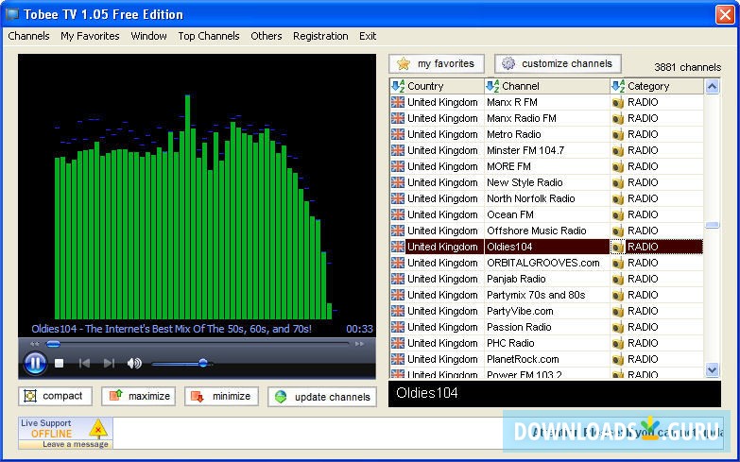
Task: Click the Tobee TV title bar icon
Action: pos(11,14)
